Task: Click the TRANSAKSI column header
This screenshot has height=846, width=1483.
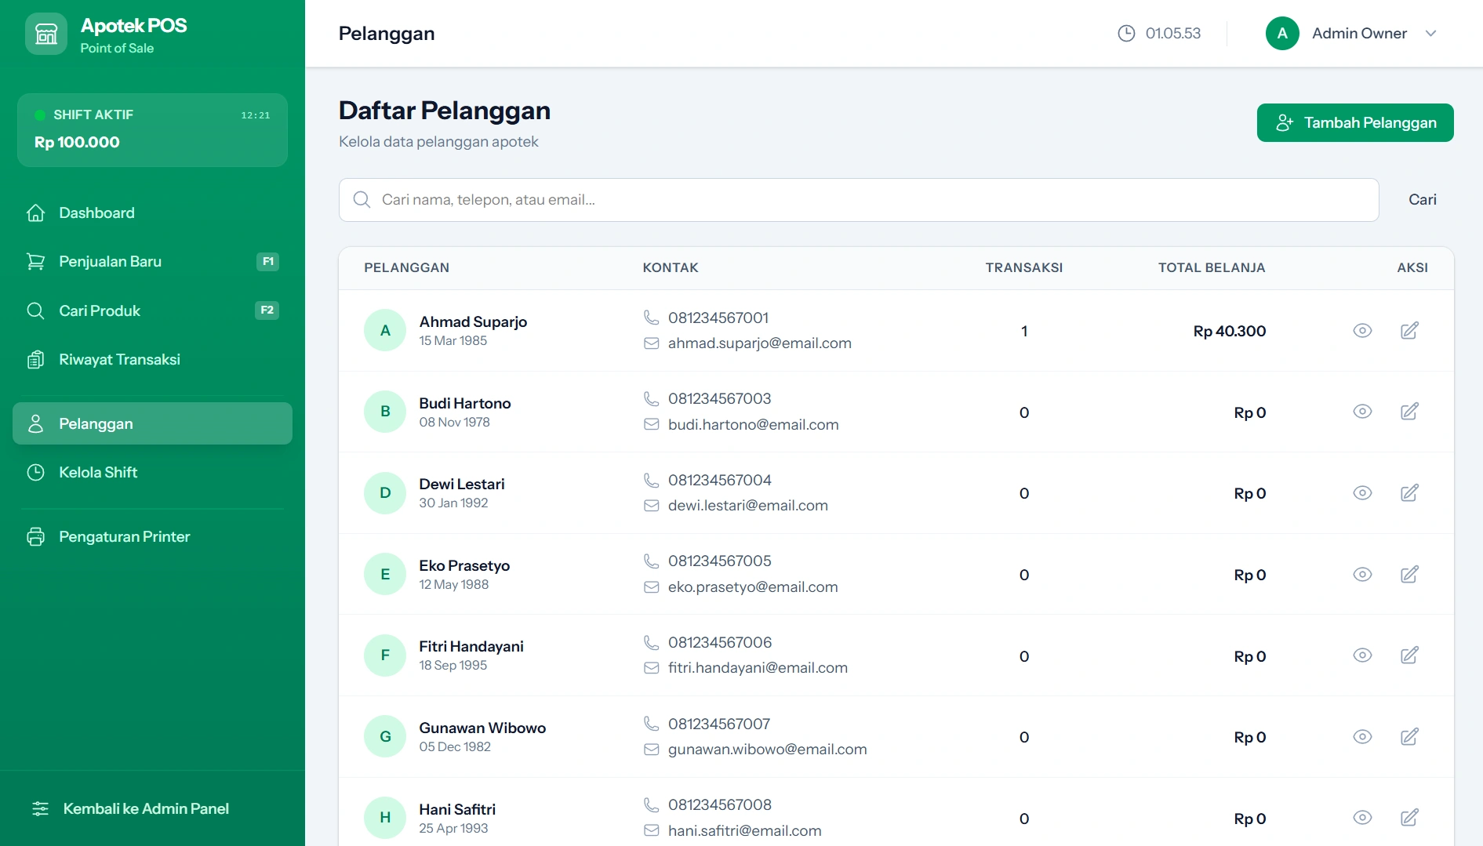Action: tap(1023, 268)
